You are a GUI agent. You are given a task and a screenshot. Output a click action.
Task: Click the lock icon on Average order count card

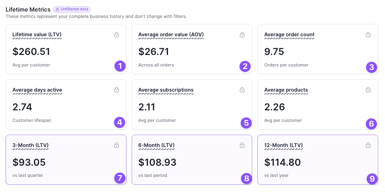click(368, 35)
